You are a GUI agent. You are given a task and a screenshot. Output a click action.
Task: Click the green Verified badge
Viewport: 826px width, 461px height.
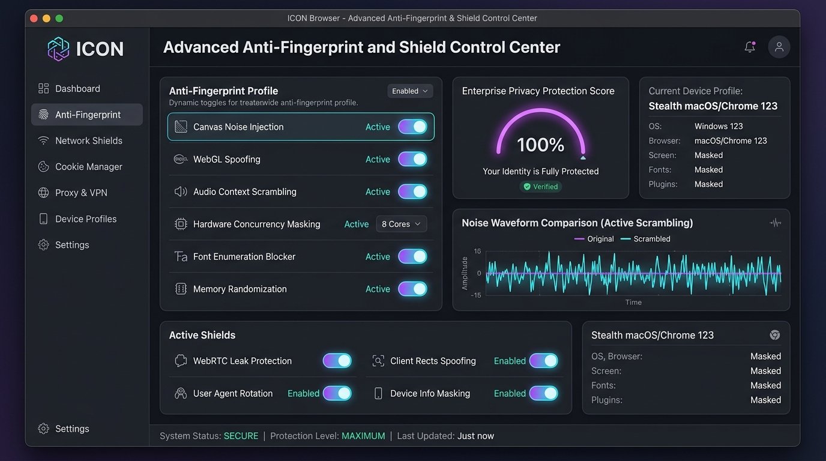[540, 187]
